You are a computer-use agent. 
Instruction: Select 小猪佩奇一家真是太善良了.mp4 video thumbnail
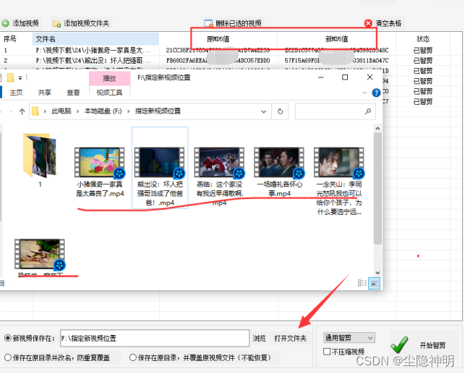pos(100,162)
